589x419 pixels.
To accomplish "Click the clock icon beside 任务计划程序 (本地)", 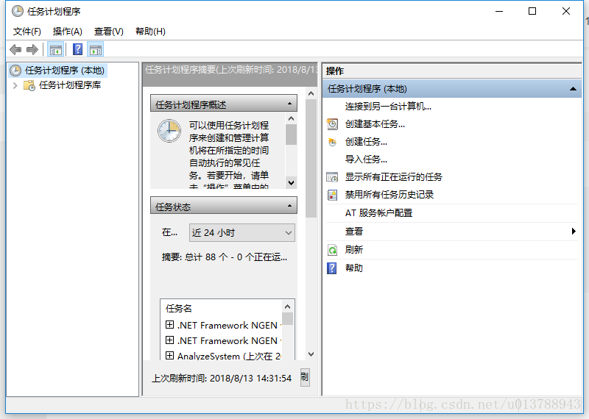I will pos(15,71).
